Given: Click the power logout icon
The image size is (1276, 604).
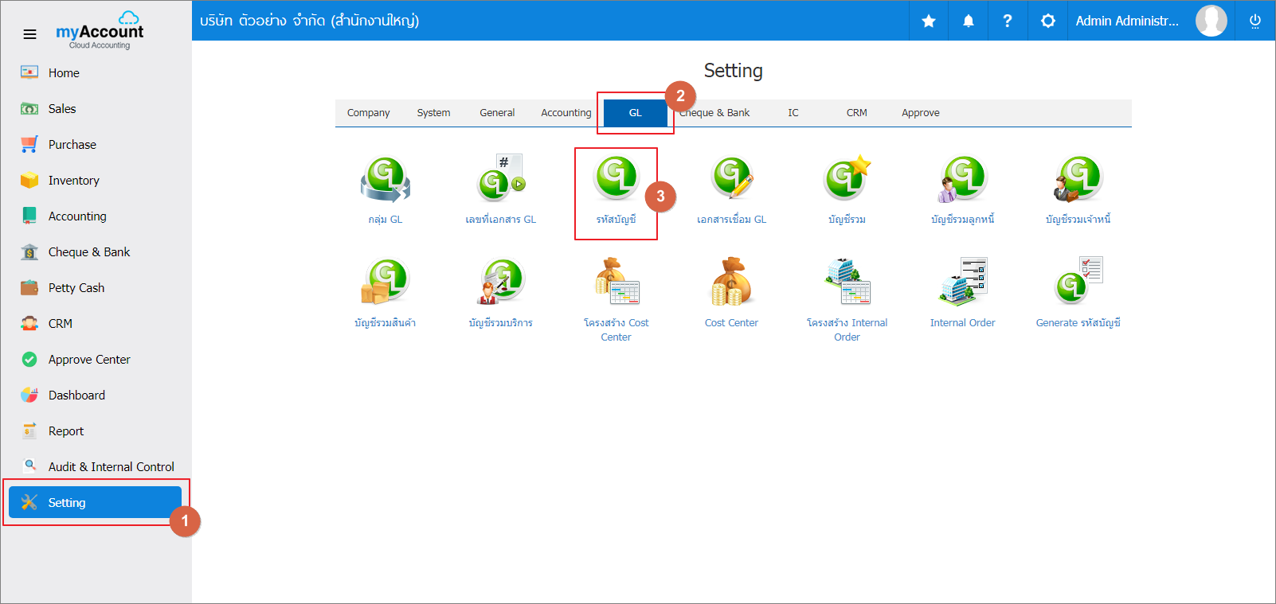Looking at the screenshot, I should click(1255, 21).
